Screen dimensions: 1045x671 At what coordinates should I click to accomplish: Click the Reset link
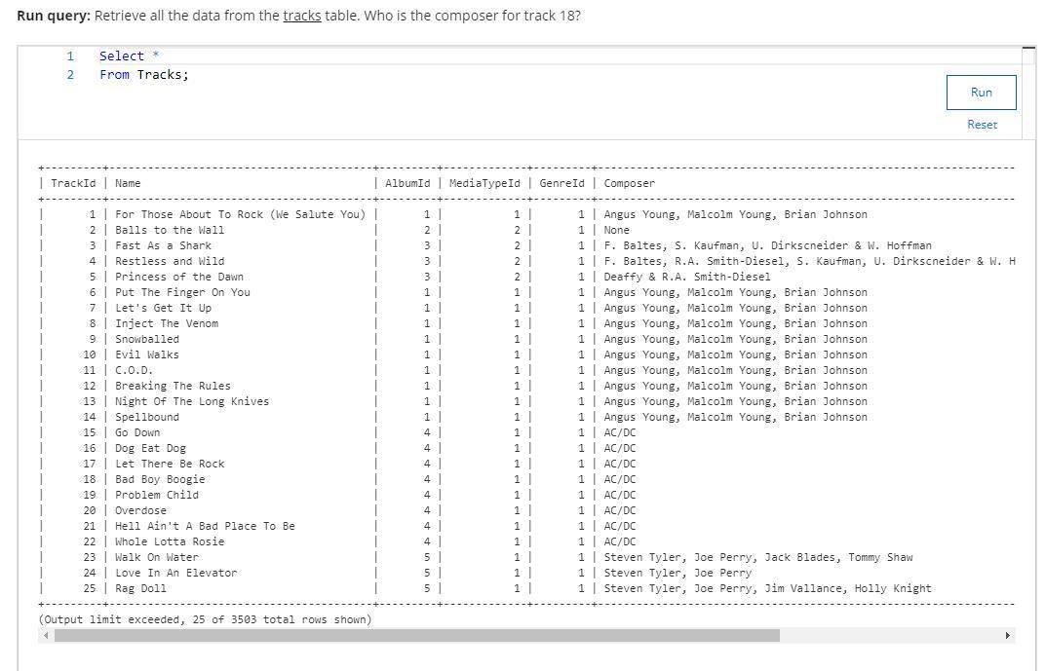pos(982,125)
